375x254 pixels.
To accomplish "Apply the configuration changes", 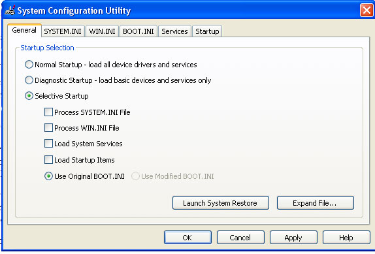I will 293,238.
